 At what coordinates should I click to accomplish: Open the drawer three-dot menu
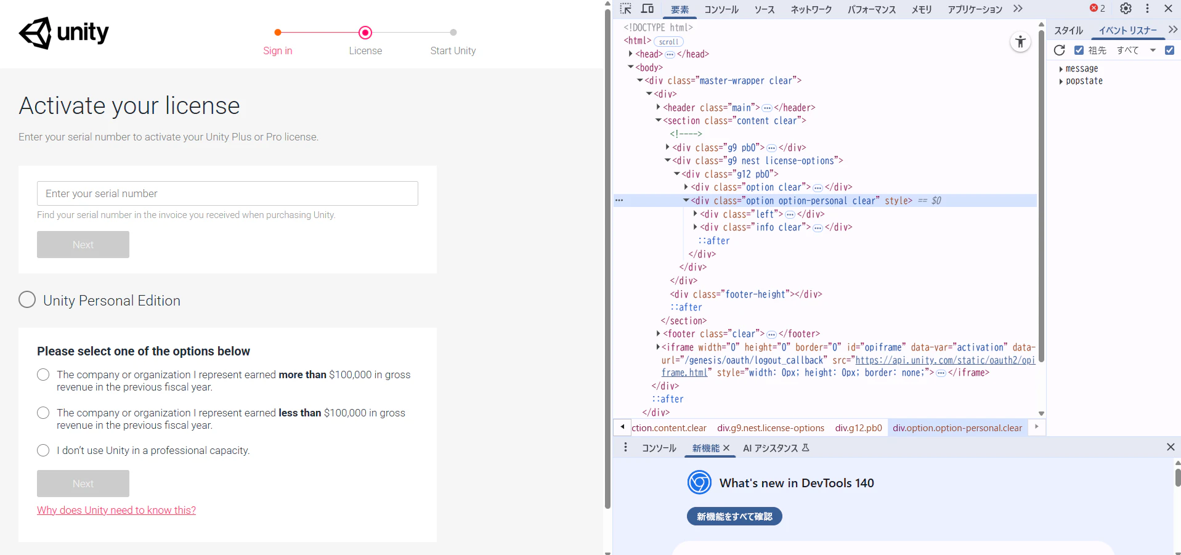point(625,447)
